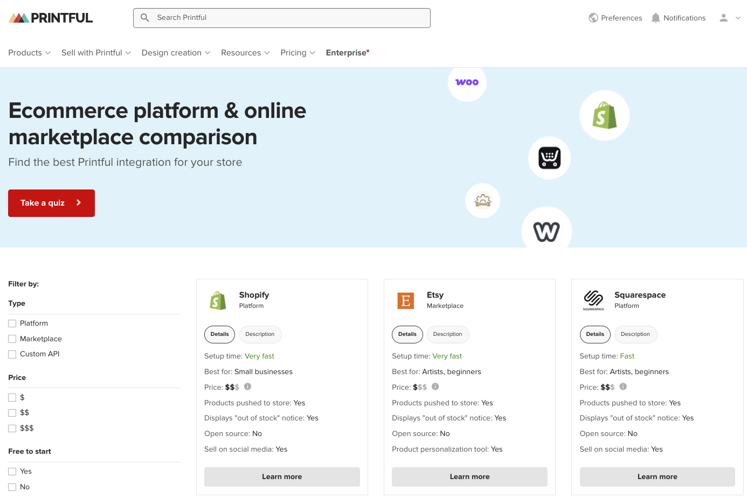Click the Take a quiz button

pos(51,203)
